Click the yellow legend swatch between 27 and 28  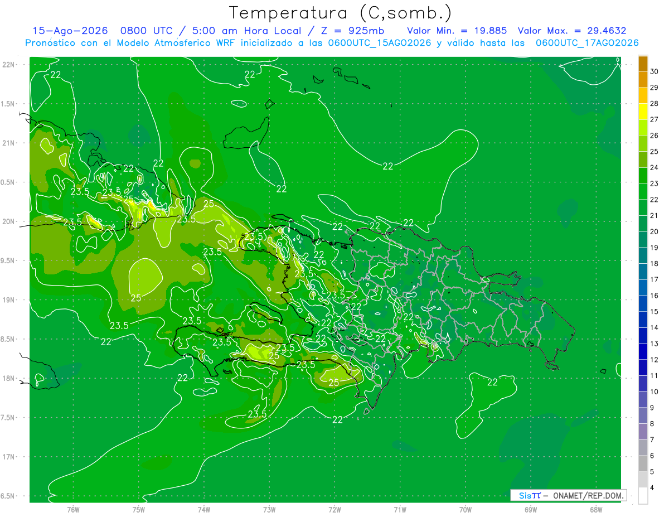(643, 112)
